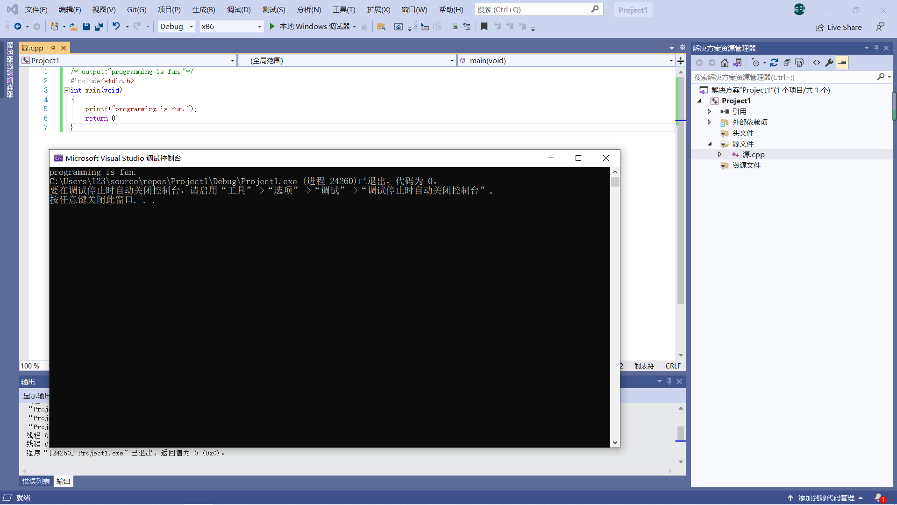Click the Home icon in Solution Explorer
The image size is (897, 505).
[724, 63]
